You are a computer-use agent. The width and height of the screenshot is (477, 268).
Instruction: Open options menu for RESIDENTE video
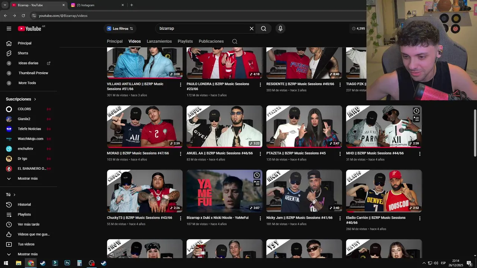pyautogui.click(x=340, y=85)
